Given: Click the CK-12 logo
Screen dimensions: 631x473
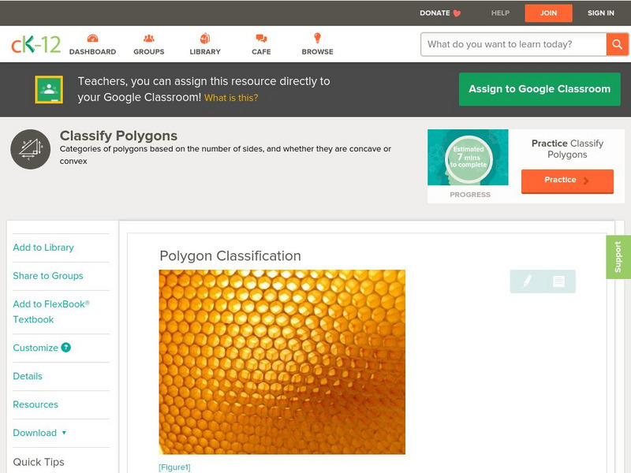Looking at the screenshot, I should point(35,44).
